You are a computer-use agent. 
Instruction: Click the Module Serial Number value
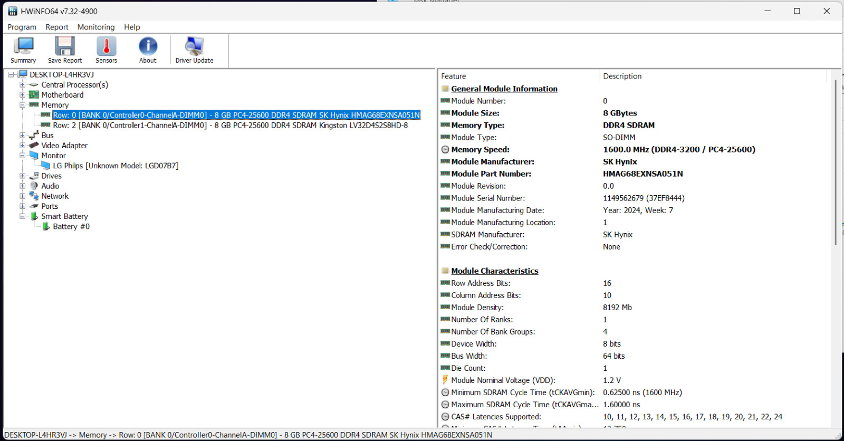click(x=644, y=198)
